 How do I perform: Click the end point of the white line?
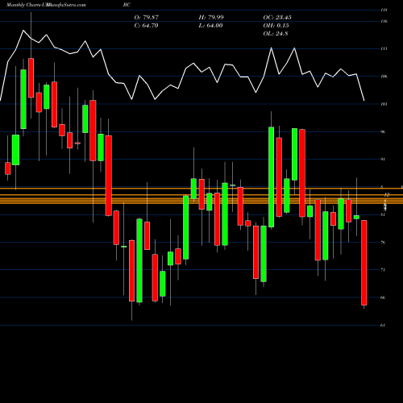click(364, 101)
